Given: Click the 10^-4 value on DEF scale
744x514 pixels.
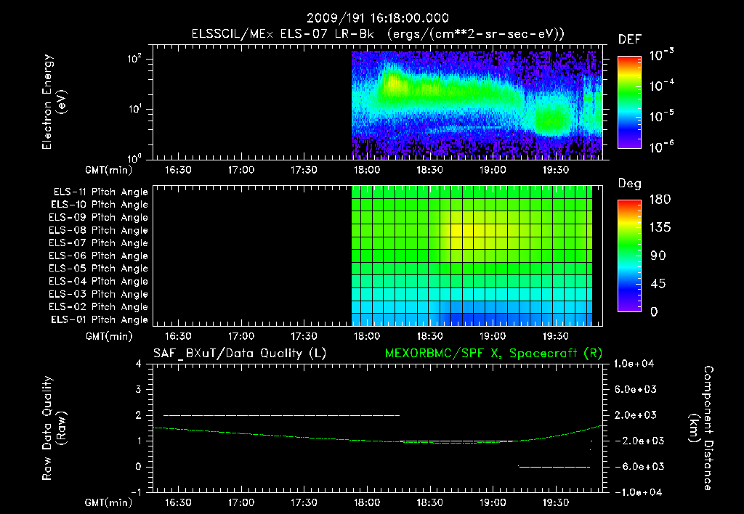Looking at the screenshot, I should [662, 86].
